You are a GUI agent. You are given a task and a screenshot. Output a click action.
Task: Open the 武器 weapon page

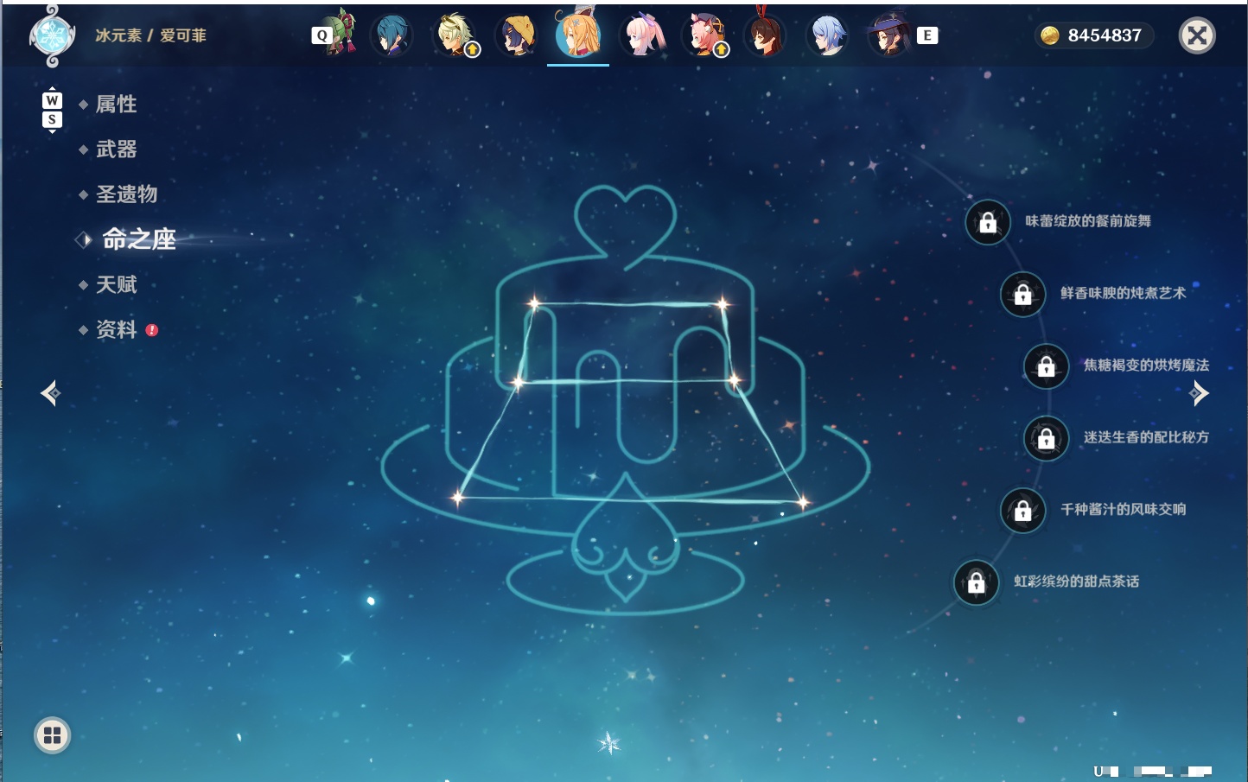pyautogui.click(x=116, y=149)
